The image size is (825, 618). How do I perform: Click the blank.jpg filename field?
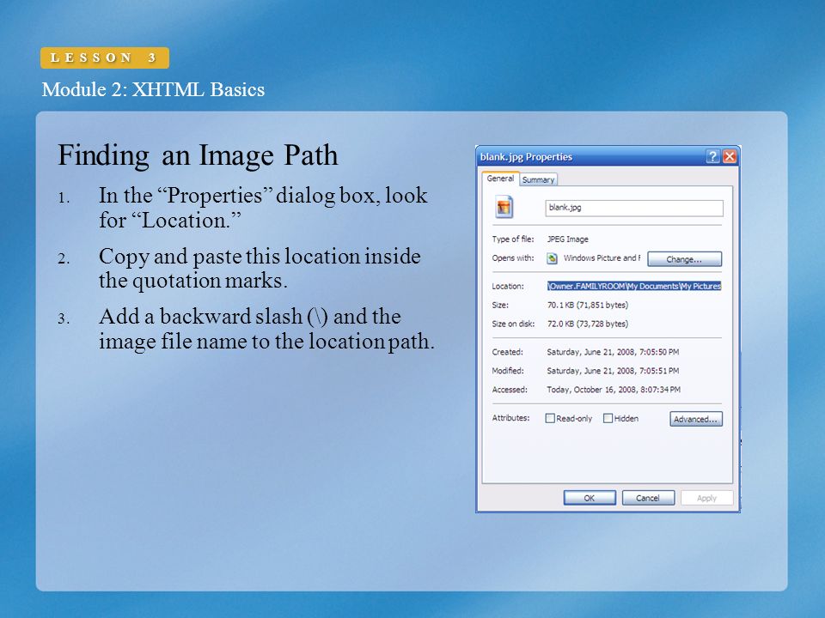[634, 208]
